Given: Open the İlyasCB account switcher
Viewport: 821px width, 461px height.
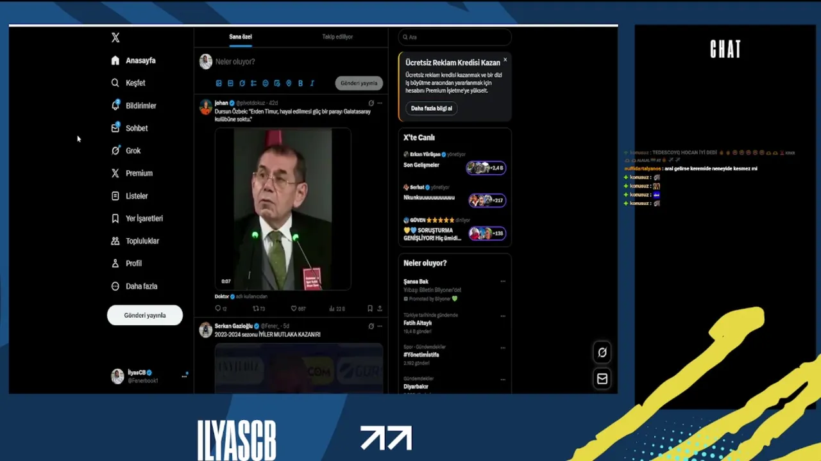Looking at the screenshot, I should [x=149, y=376].
